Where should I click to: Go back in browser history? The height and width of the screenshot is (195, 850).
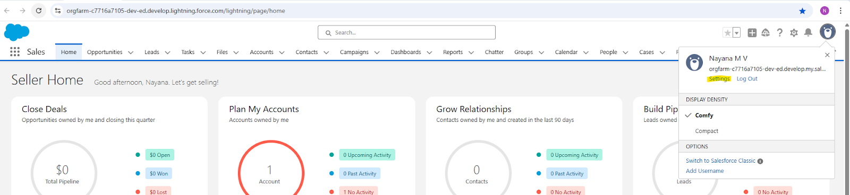[x=7, y=11]
